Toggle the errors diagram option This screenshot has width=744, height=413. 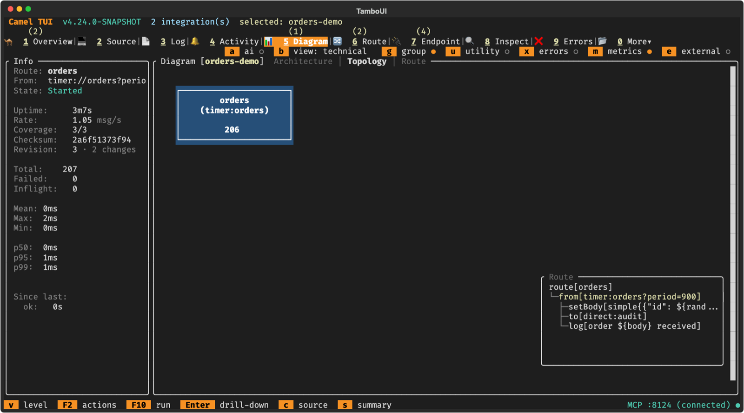[x=549, y=52]
